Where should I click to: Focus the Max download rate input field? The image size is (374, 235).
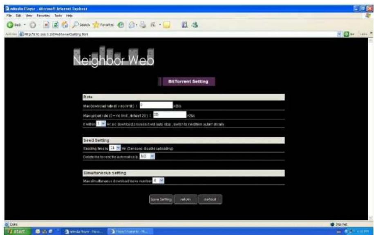click(x=156, y=105)
